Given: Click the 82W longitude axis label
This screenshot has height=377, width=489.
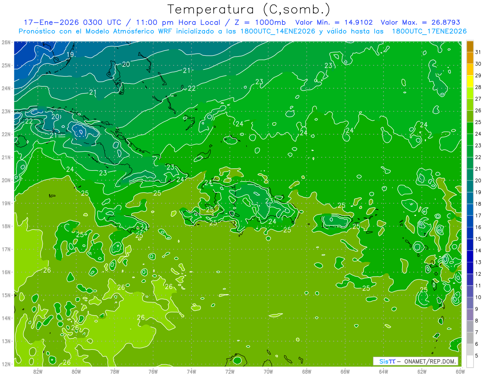Looking at the screenshot, I should tap(38, 371).
